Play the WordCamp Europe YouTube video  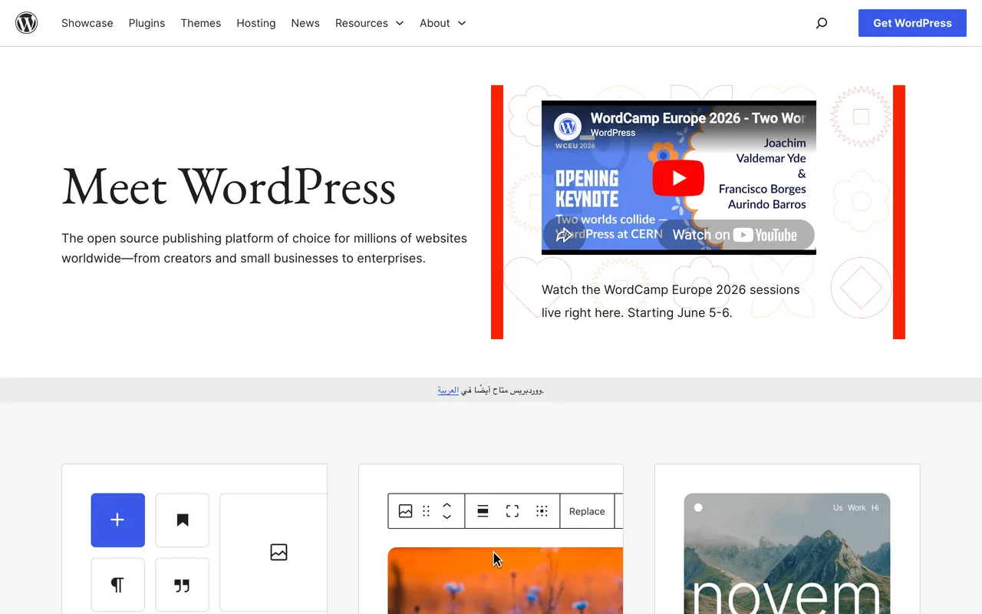tap(678, 178)
